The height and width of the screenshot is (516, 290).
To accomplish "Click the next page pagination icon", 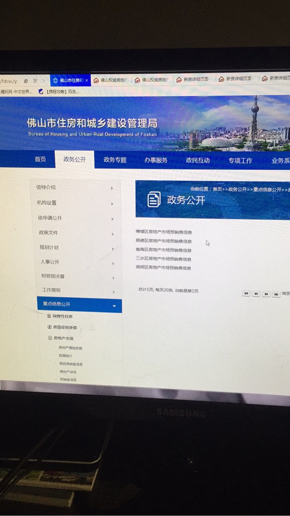I will coord(266,294).
